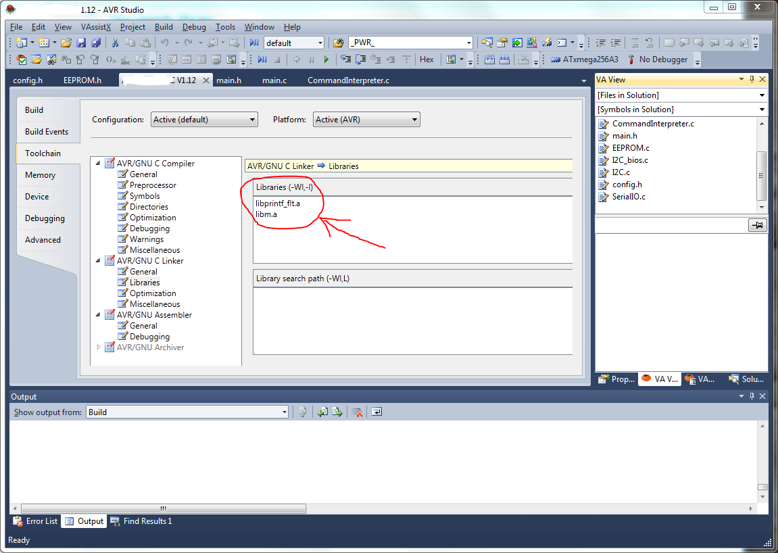Click the Step Over debug icon
The image size is (778, 553).
[361, 59]
